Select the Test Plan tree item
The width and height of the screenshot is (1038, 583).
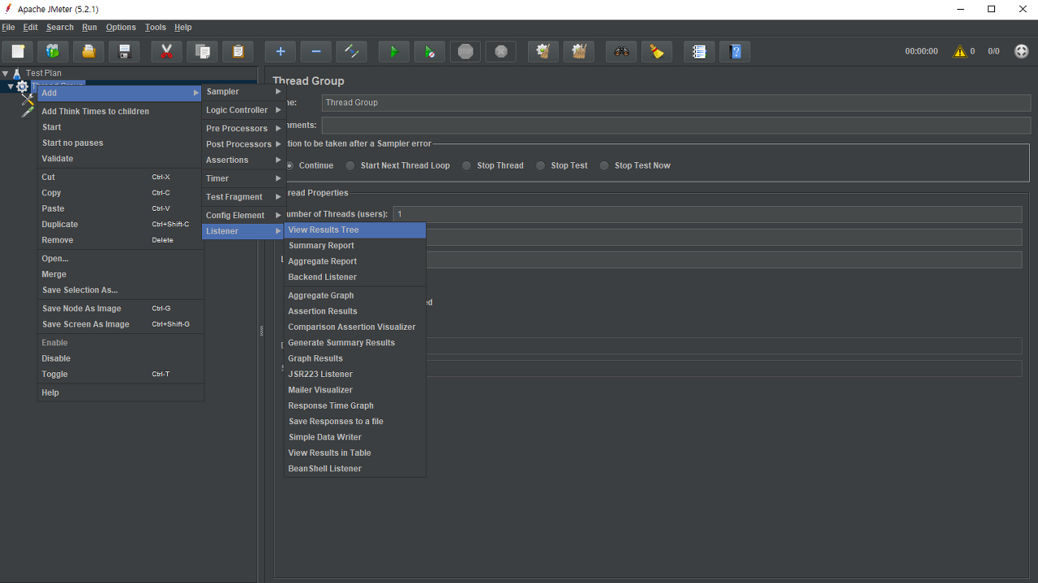click(43, 73)
